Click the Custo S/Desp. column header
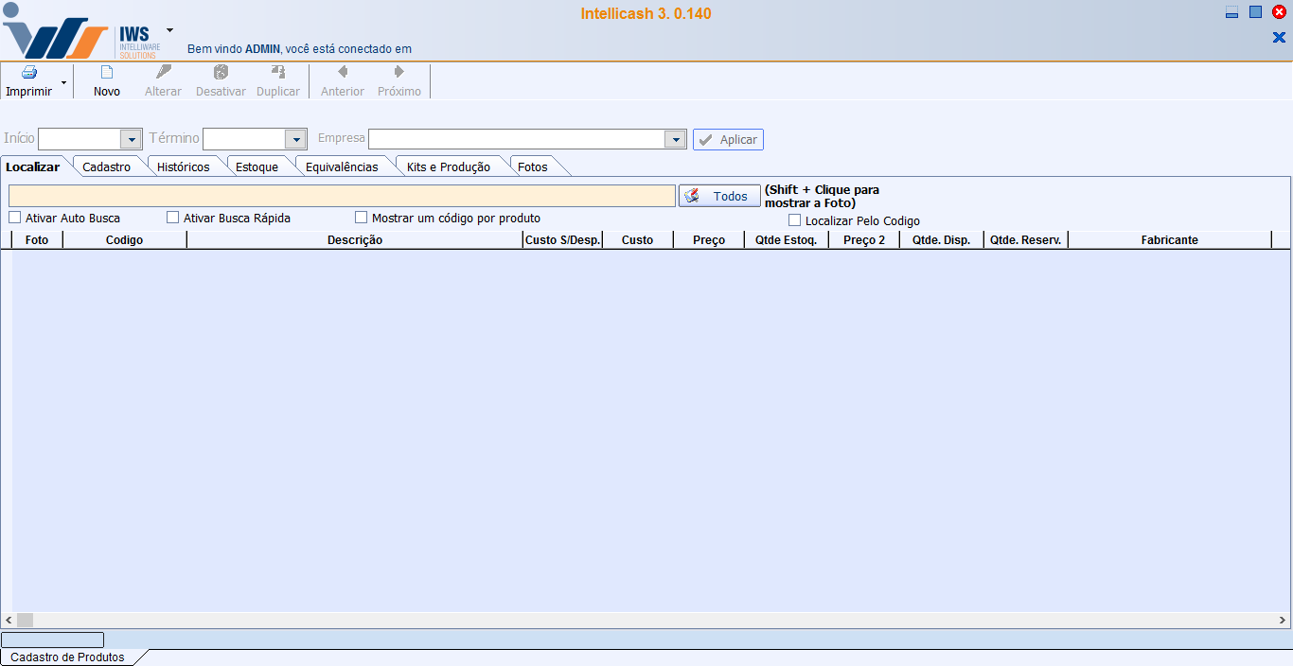 point(563,240)
